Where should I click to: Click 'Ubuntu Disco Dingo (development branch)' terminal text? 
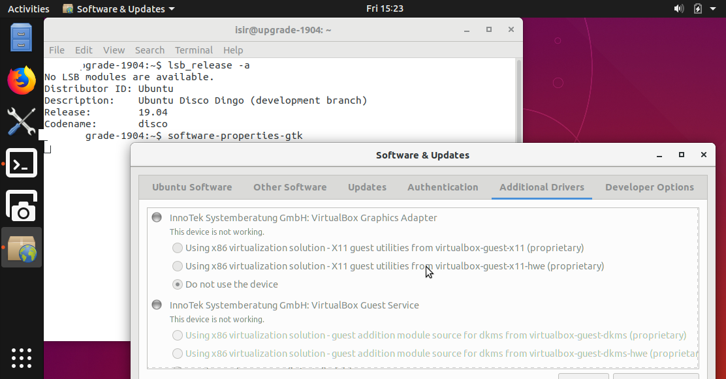[253, 100]
